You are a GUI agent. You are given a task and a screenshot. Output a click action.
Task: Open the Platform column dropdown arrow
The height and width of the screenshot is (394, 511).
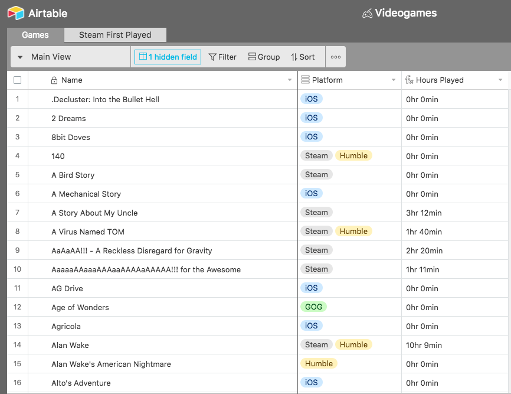pos(394,80)
